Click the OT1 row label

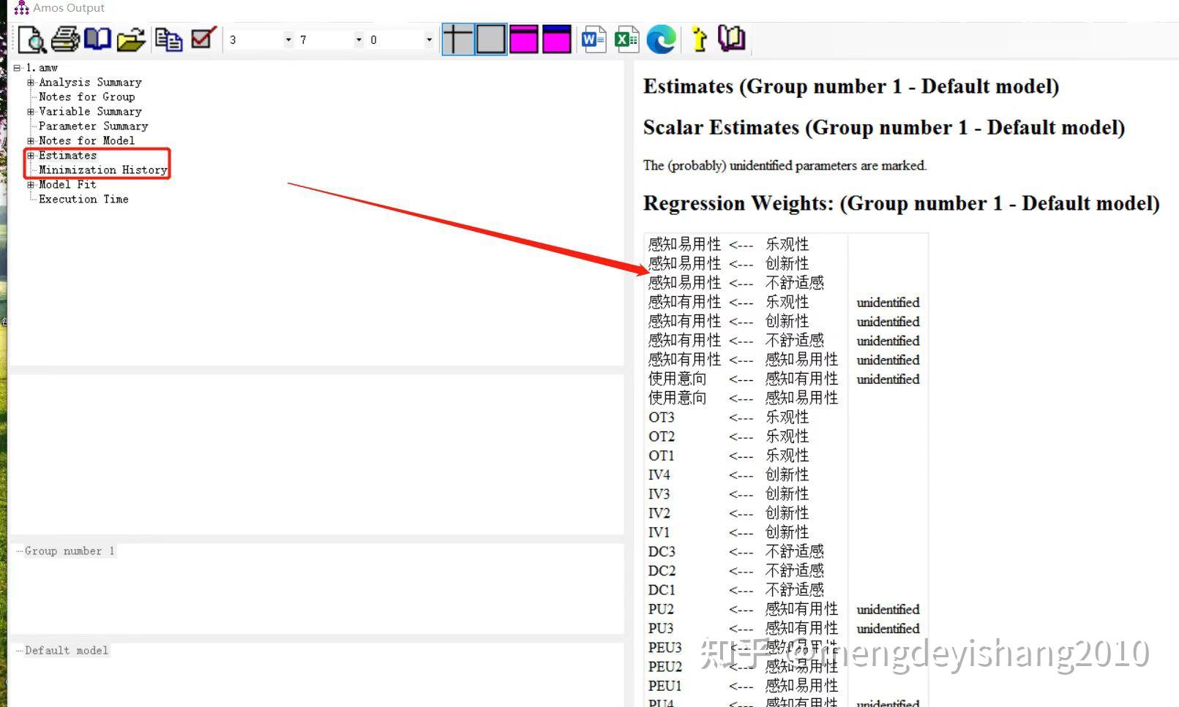(x=661, y=455)
